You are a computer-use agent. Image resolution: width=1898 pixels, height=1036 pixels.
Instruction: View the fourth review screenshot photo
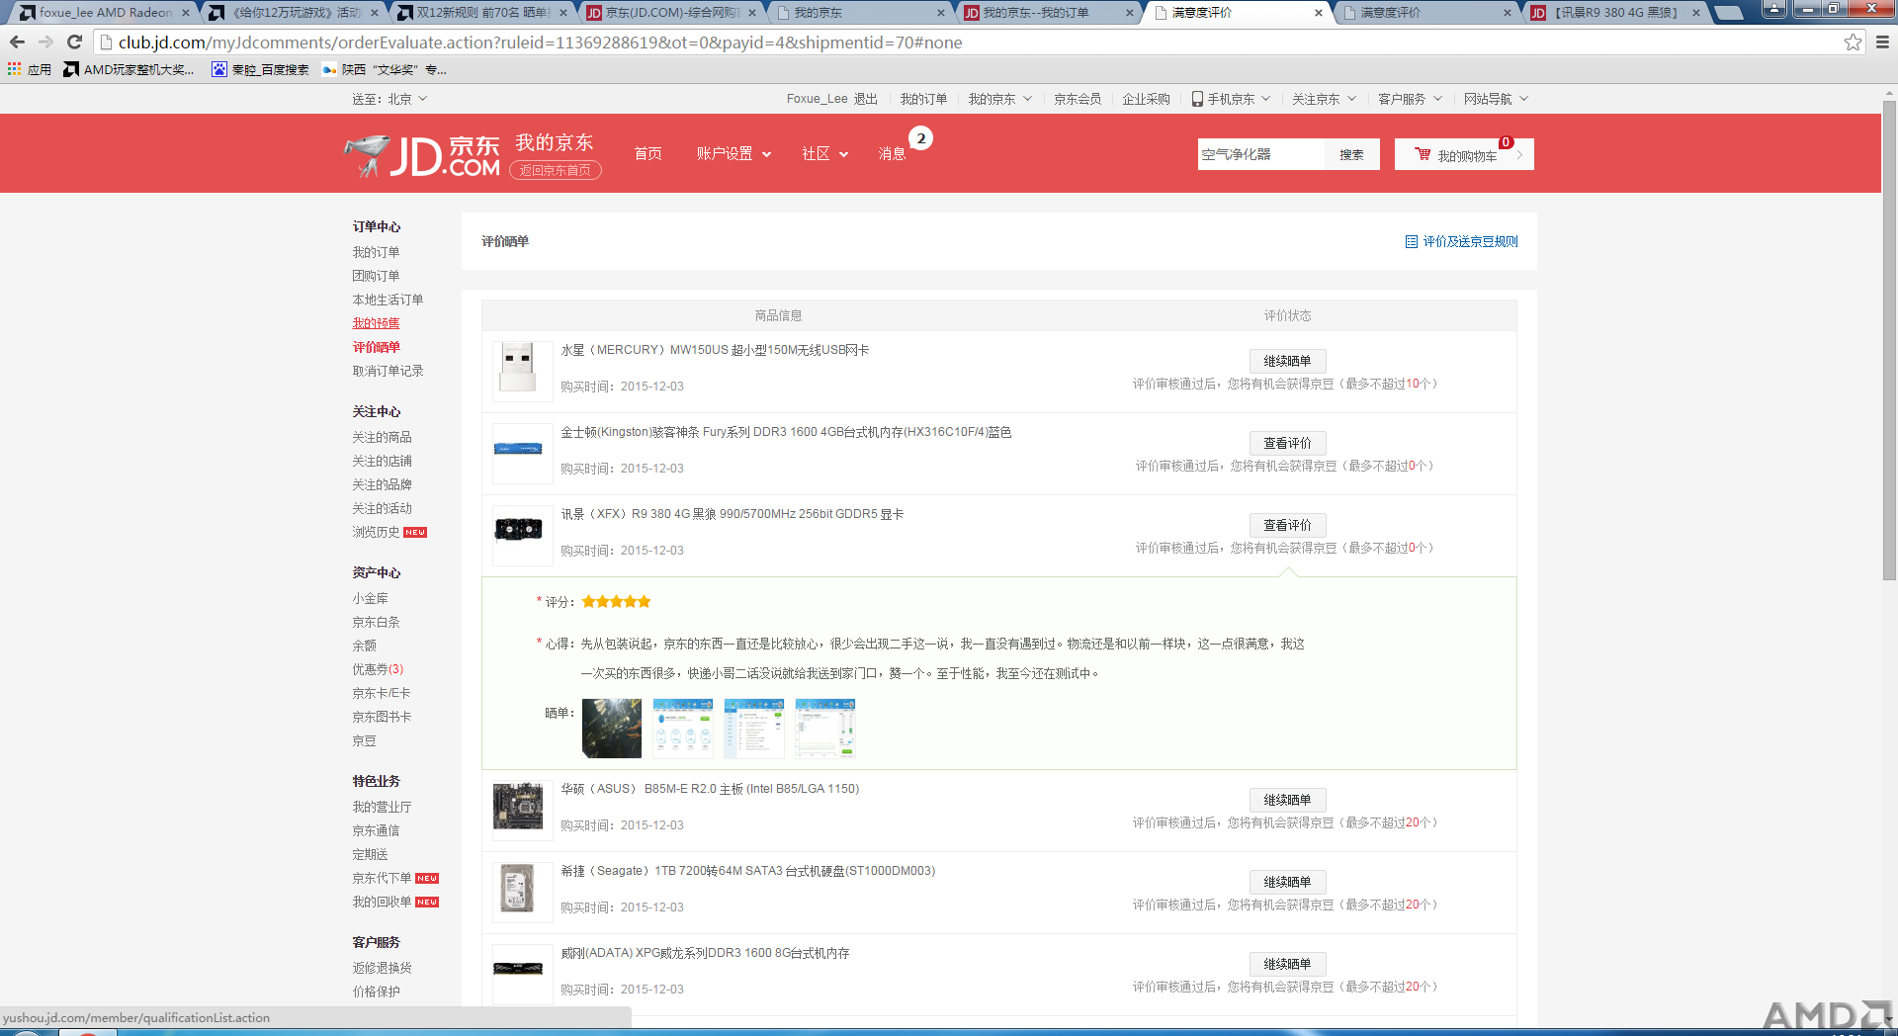[825, 729]
